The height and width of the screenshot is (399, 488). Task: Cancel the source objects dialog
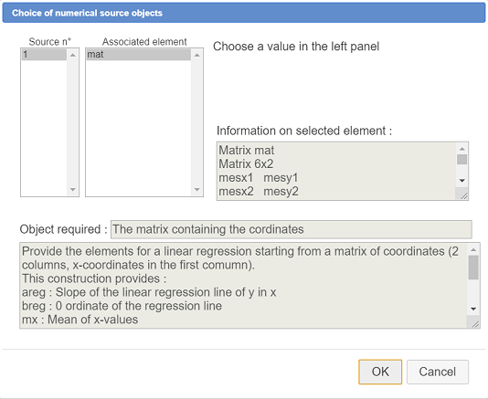tap(437, 372)
